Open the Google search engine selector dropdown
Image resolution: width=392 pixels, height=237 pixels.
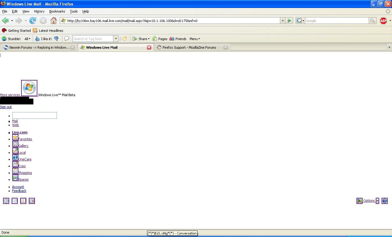tap(300, 21)
